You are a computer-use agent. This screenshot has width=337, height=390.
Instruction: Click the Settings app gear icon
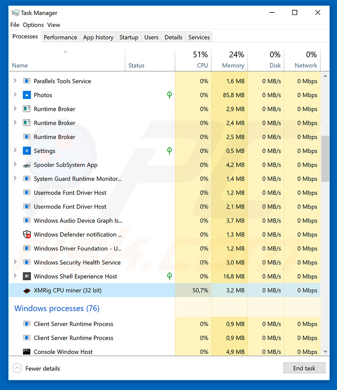tap(26, 151)
